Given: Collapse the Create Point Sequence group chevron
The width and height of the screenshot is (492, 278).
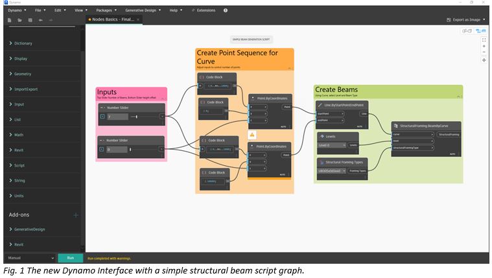Looking at the screenshot, I should click(290, 68).
